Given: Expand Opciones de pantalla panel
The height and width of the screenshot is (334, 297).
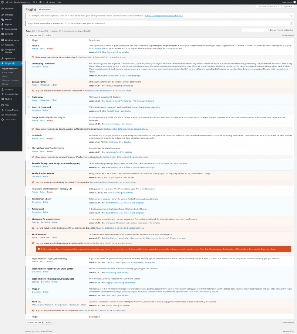Looking at the screenshot, I should click(x=268, y=6).
